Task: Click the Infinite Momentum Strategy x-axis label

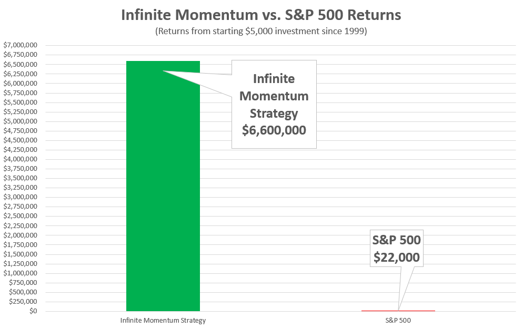Action: point(163,321)
